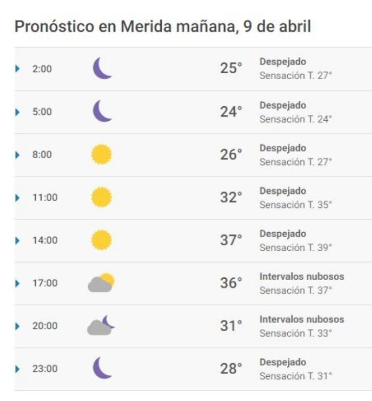The height and width of the screenshot is (401, 372).
Task: Click the Intervalos nubosos text at 17:00
Action: pos(302,276)
